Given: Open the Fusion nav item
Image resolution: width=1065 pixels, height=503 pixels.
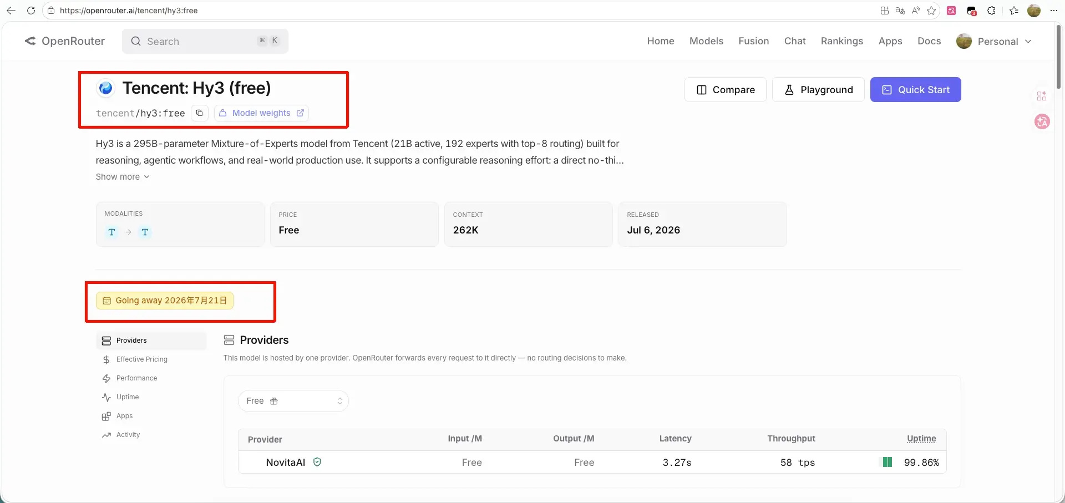Looking at the screenshot, I should (754, 41).
